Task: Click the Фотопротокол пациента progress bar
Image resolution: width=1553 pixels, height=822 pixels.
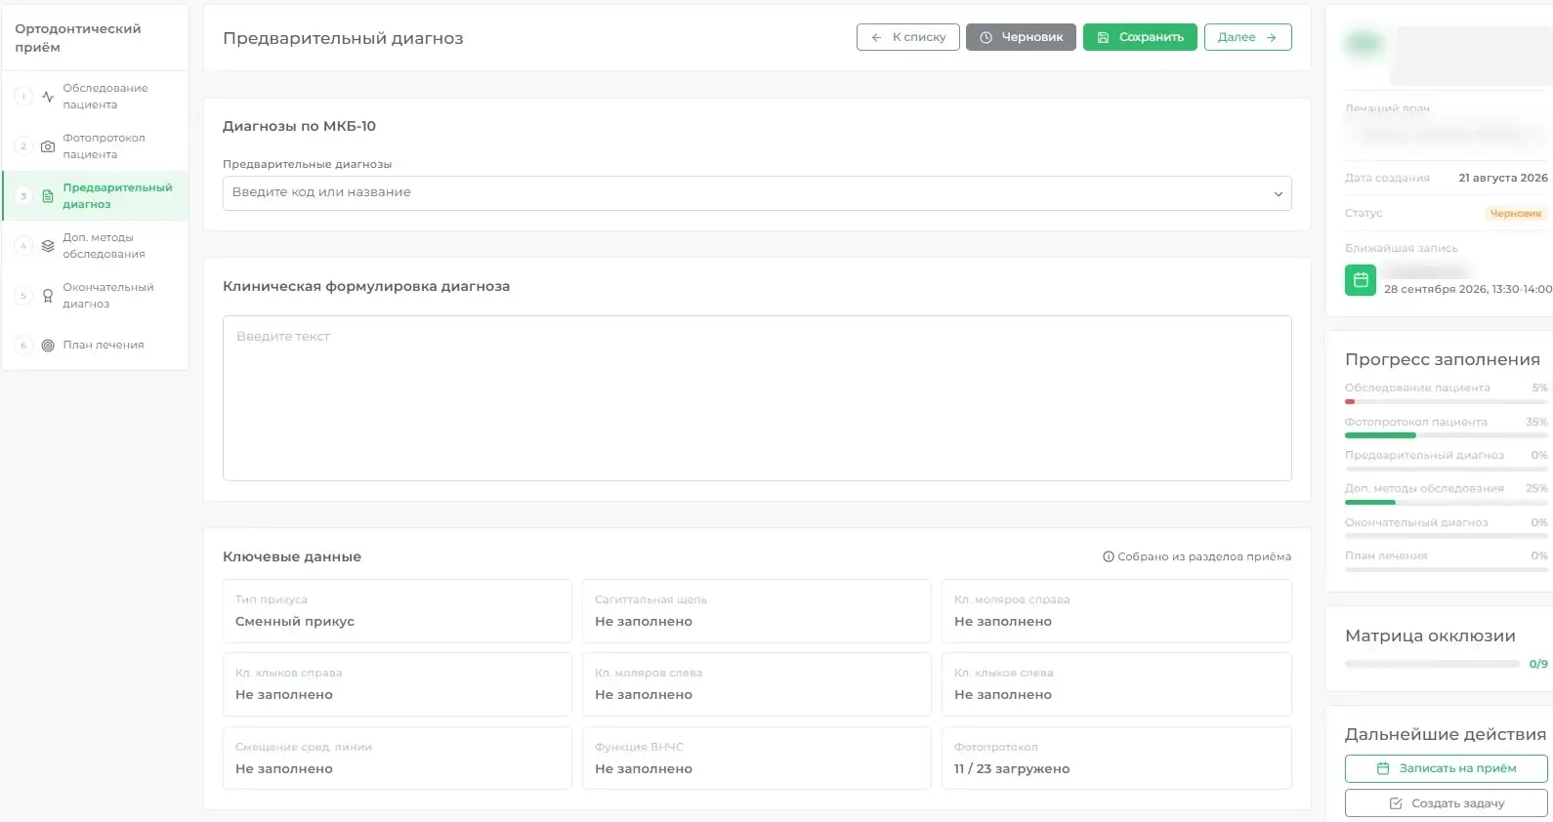Action: pyautogui.click(x=1447, y=435)
